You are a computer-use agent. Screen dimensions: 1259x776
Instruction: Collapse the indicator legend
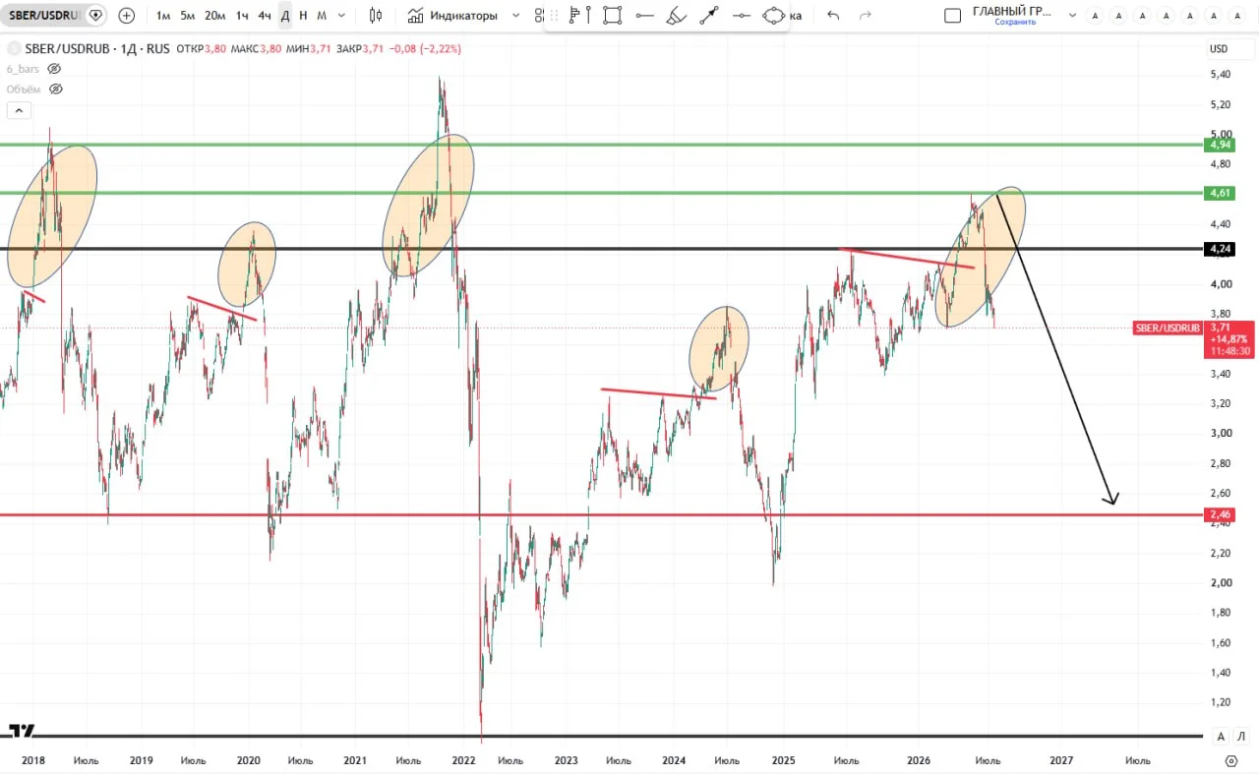click(19, 110)
